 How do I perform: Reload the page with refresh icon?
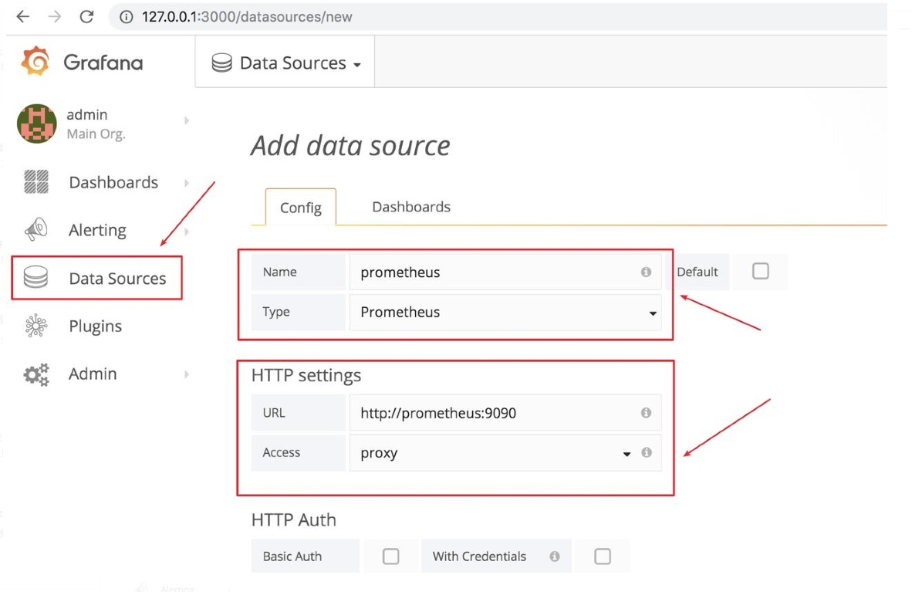(86, 17)
